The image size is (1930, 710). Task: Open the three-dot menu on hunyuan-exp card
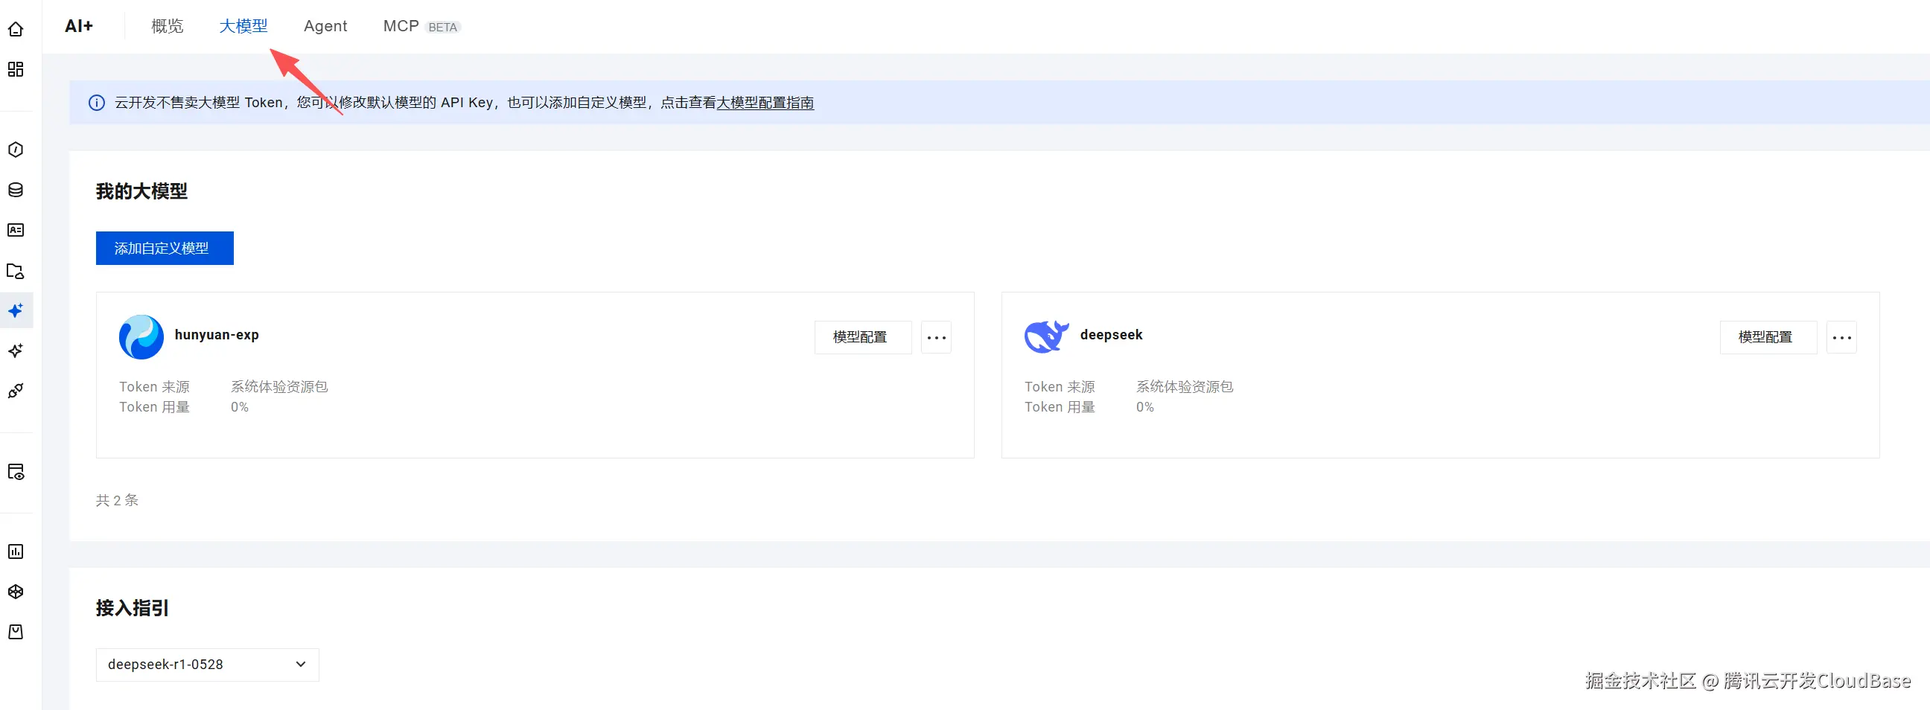point(936,337)
